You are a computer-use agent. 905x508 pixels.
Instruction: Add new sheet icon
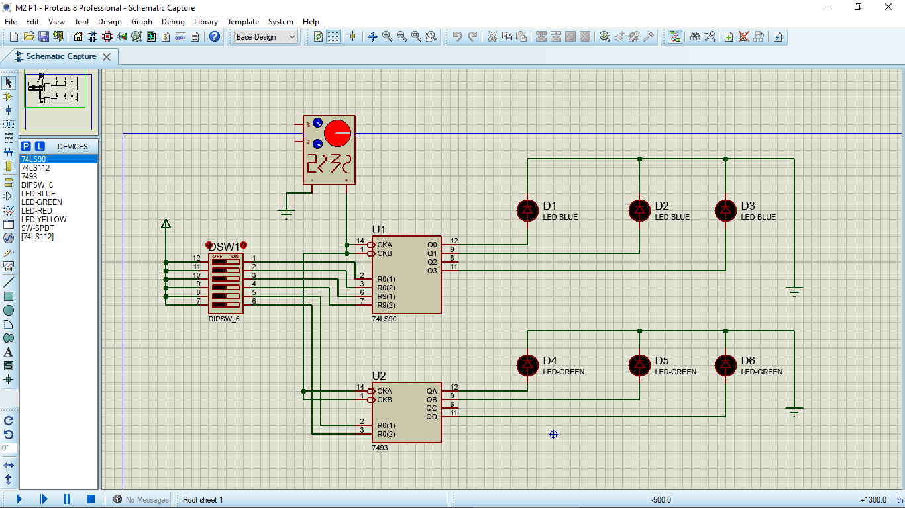pos(729,37)
